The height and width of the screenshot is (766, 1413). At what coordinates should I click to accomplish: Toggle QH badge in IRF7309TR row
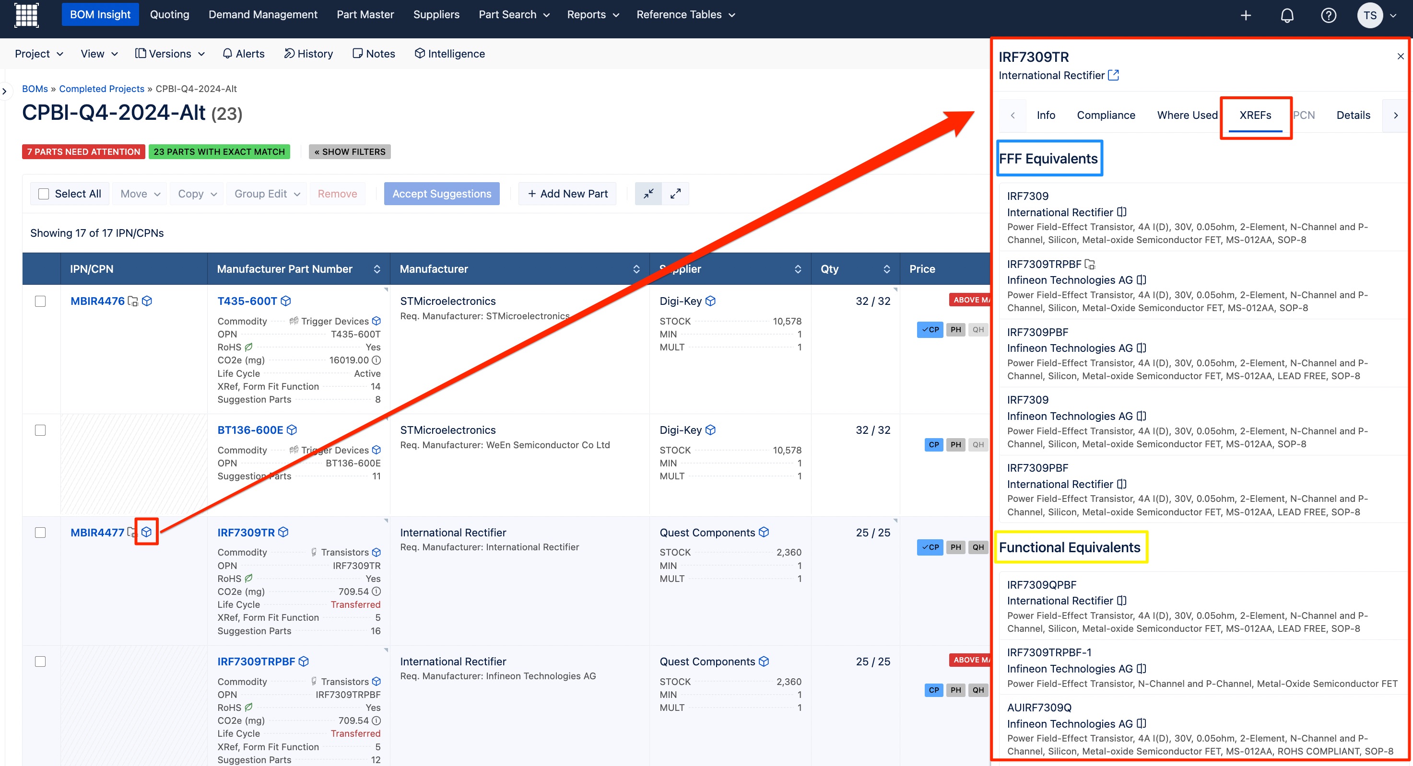coord(978,547)
